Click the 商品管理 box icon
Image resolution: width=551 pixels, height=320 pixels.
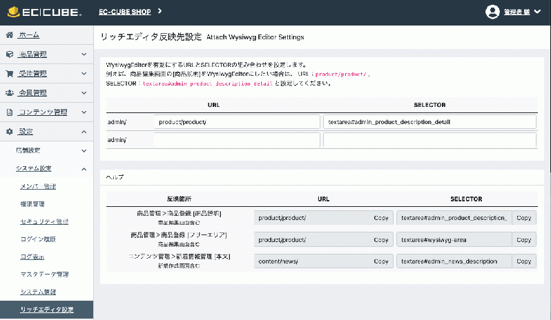[10, 54]
